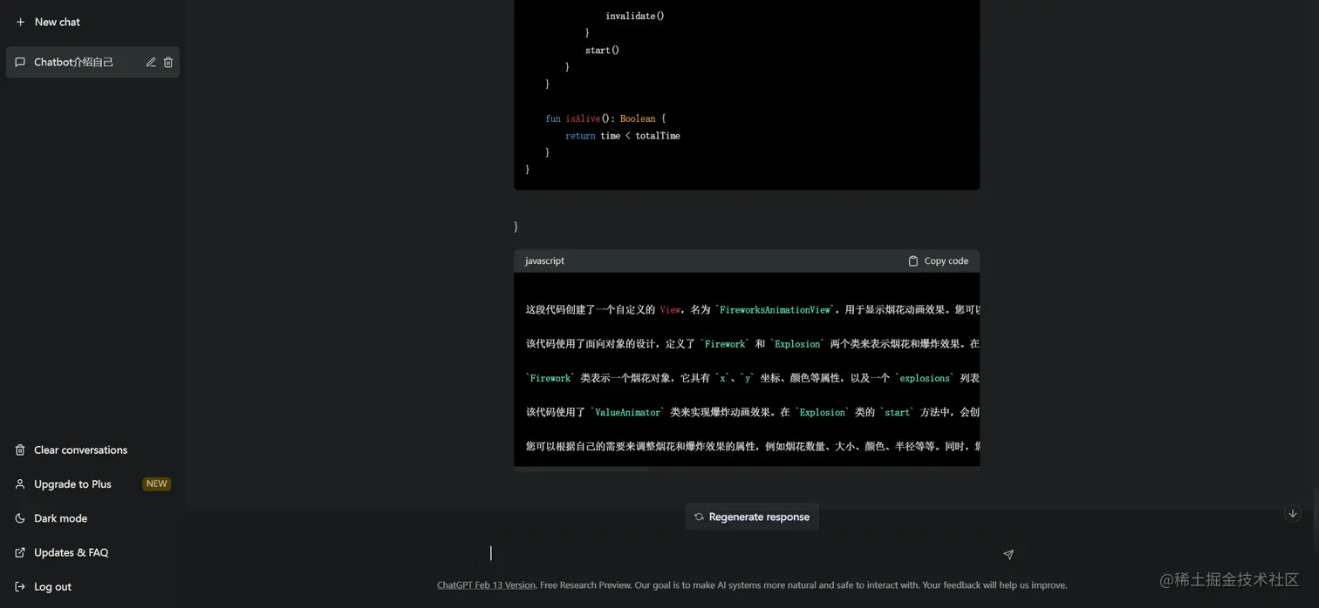Click the refresh icon in Regenerate response
The width and height of the screenshot is (1319, 608).
pyautogui.click(x=699, y=517)
